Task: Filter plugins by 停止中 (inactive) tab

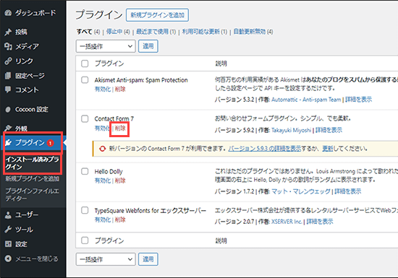Action: 118,32
